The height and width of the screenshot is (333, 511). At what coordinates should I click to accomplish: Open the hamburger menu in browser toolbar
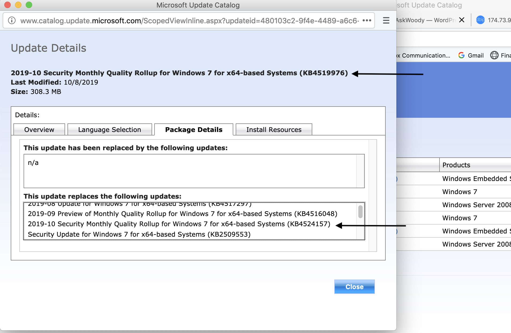pyautogui.click(x=386, y=21)
